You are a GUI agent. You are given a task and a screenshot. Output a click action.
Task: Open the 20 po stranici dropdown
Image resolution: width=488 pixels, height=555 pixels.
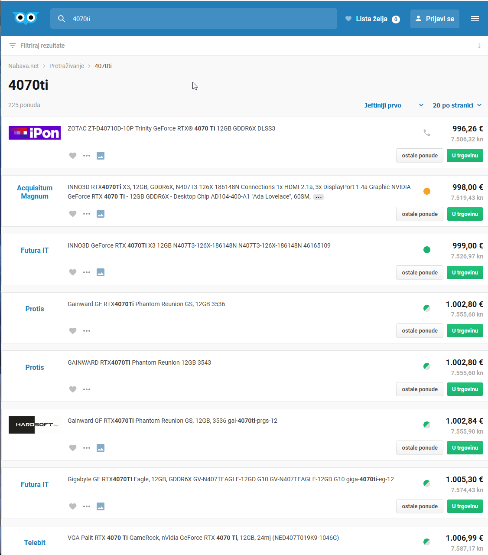(457, 105)
